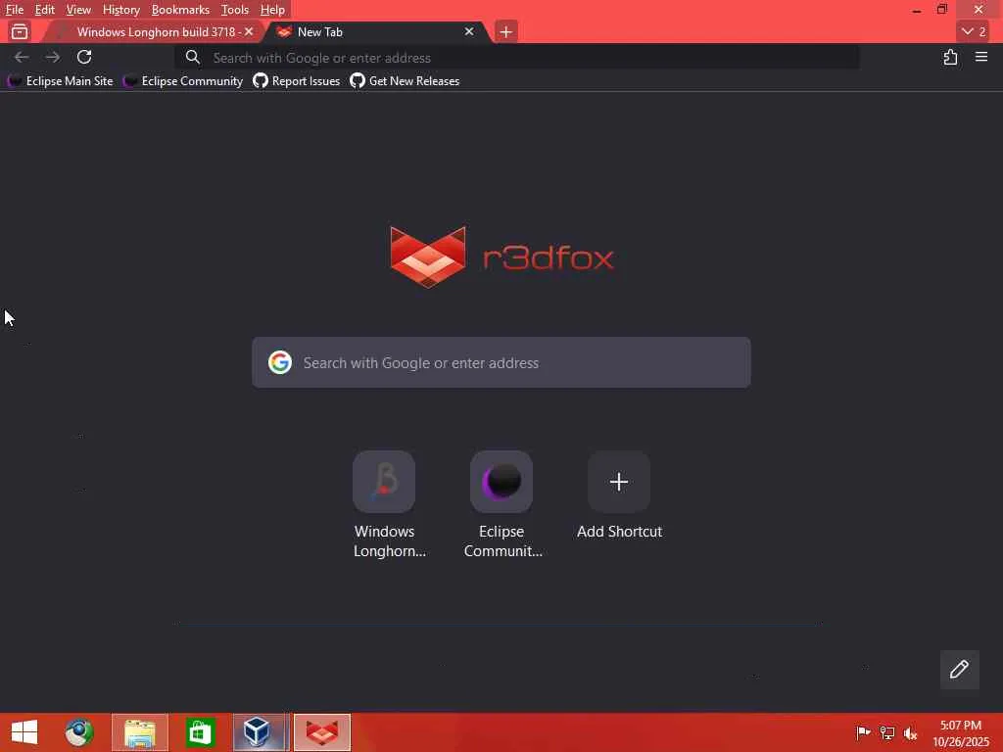Close the New Tab tab
Screen dimensions: 1003x752
click(469, 31)
